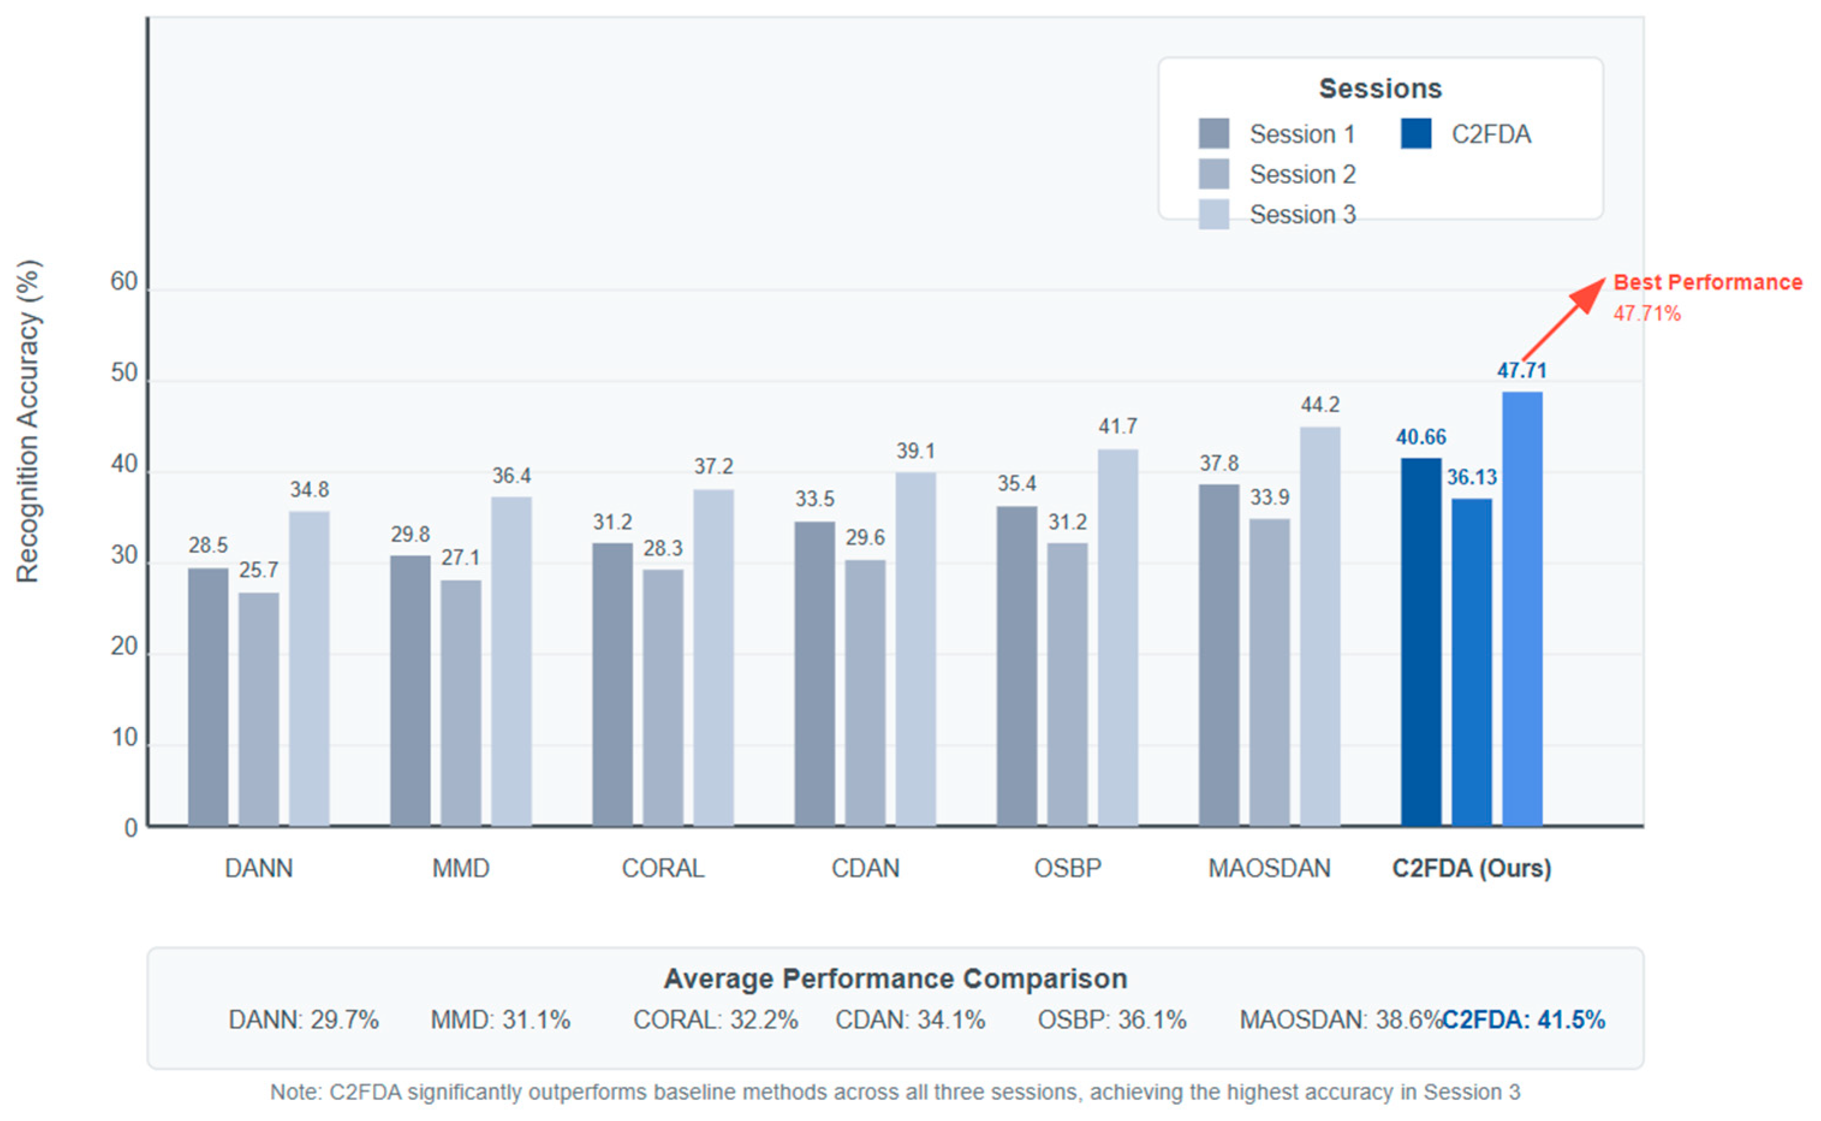Viewport: 1821px width, 1121px height.
Task: Click the MAOSDAN bar labeled 44.2
Action: 1321,626
